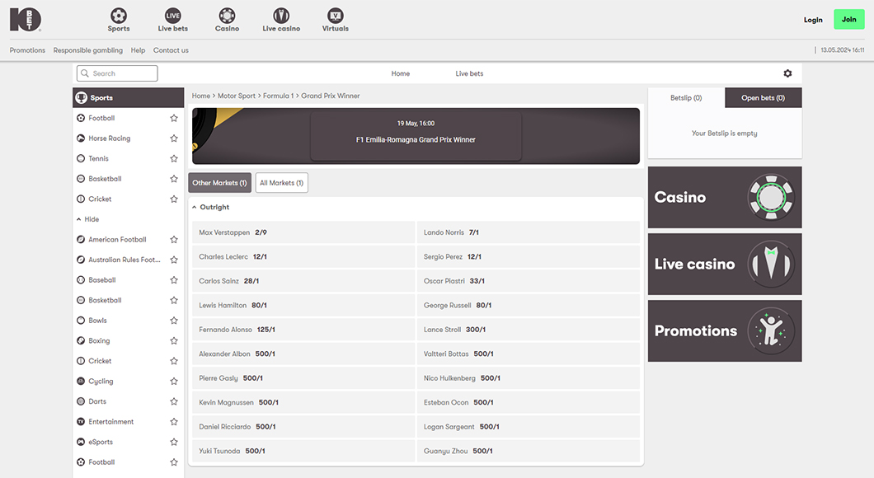
Task: Click the green Join button
Action: click(x=848, y=20)
